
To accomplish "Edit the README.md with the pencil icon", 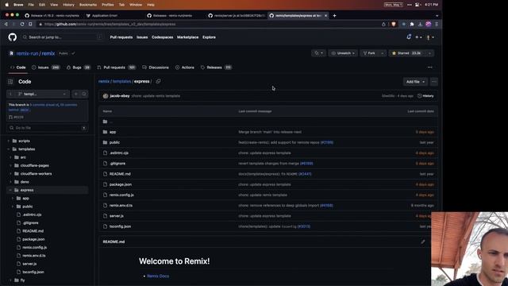I will (423, 242).
